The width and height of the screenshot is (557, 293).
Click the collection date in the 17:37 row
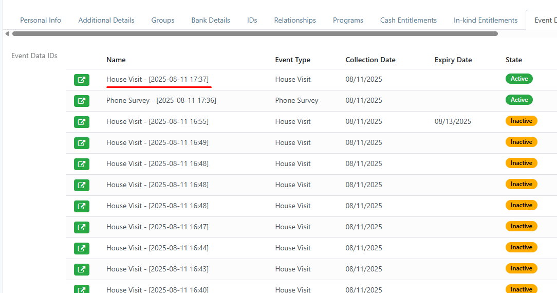click(x=364, y=79)
